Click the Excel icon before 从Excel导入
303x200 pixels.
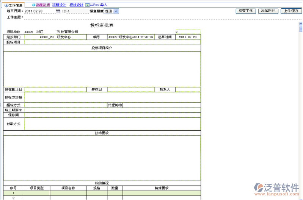pos(87,5)
